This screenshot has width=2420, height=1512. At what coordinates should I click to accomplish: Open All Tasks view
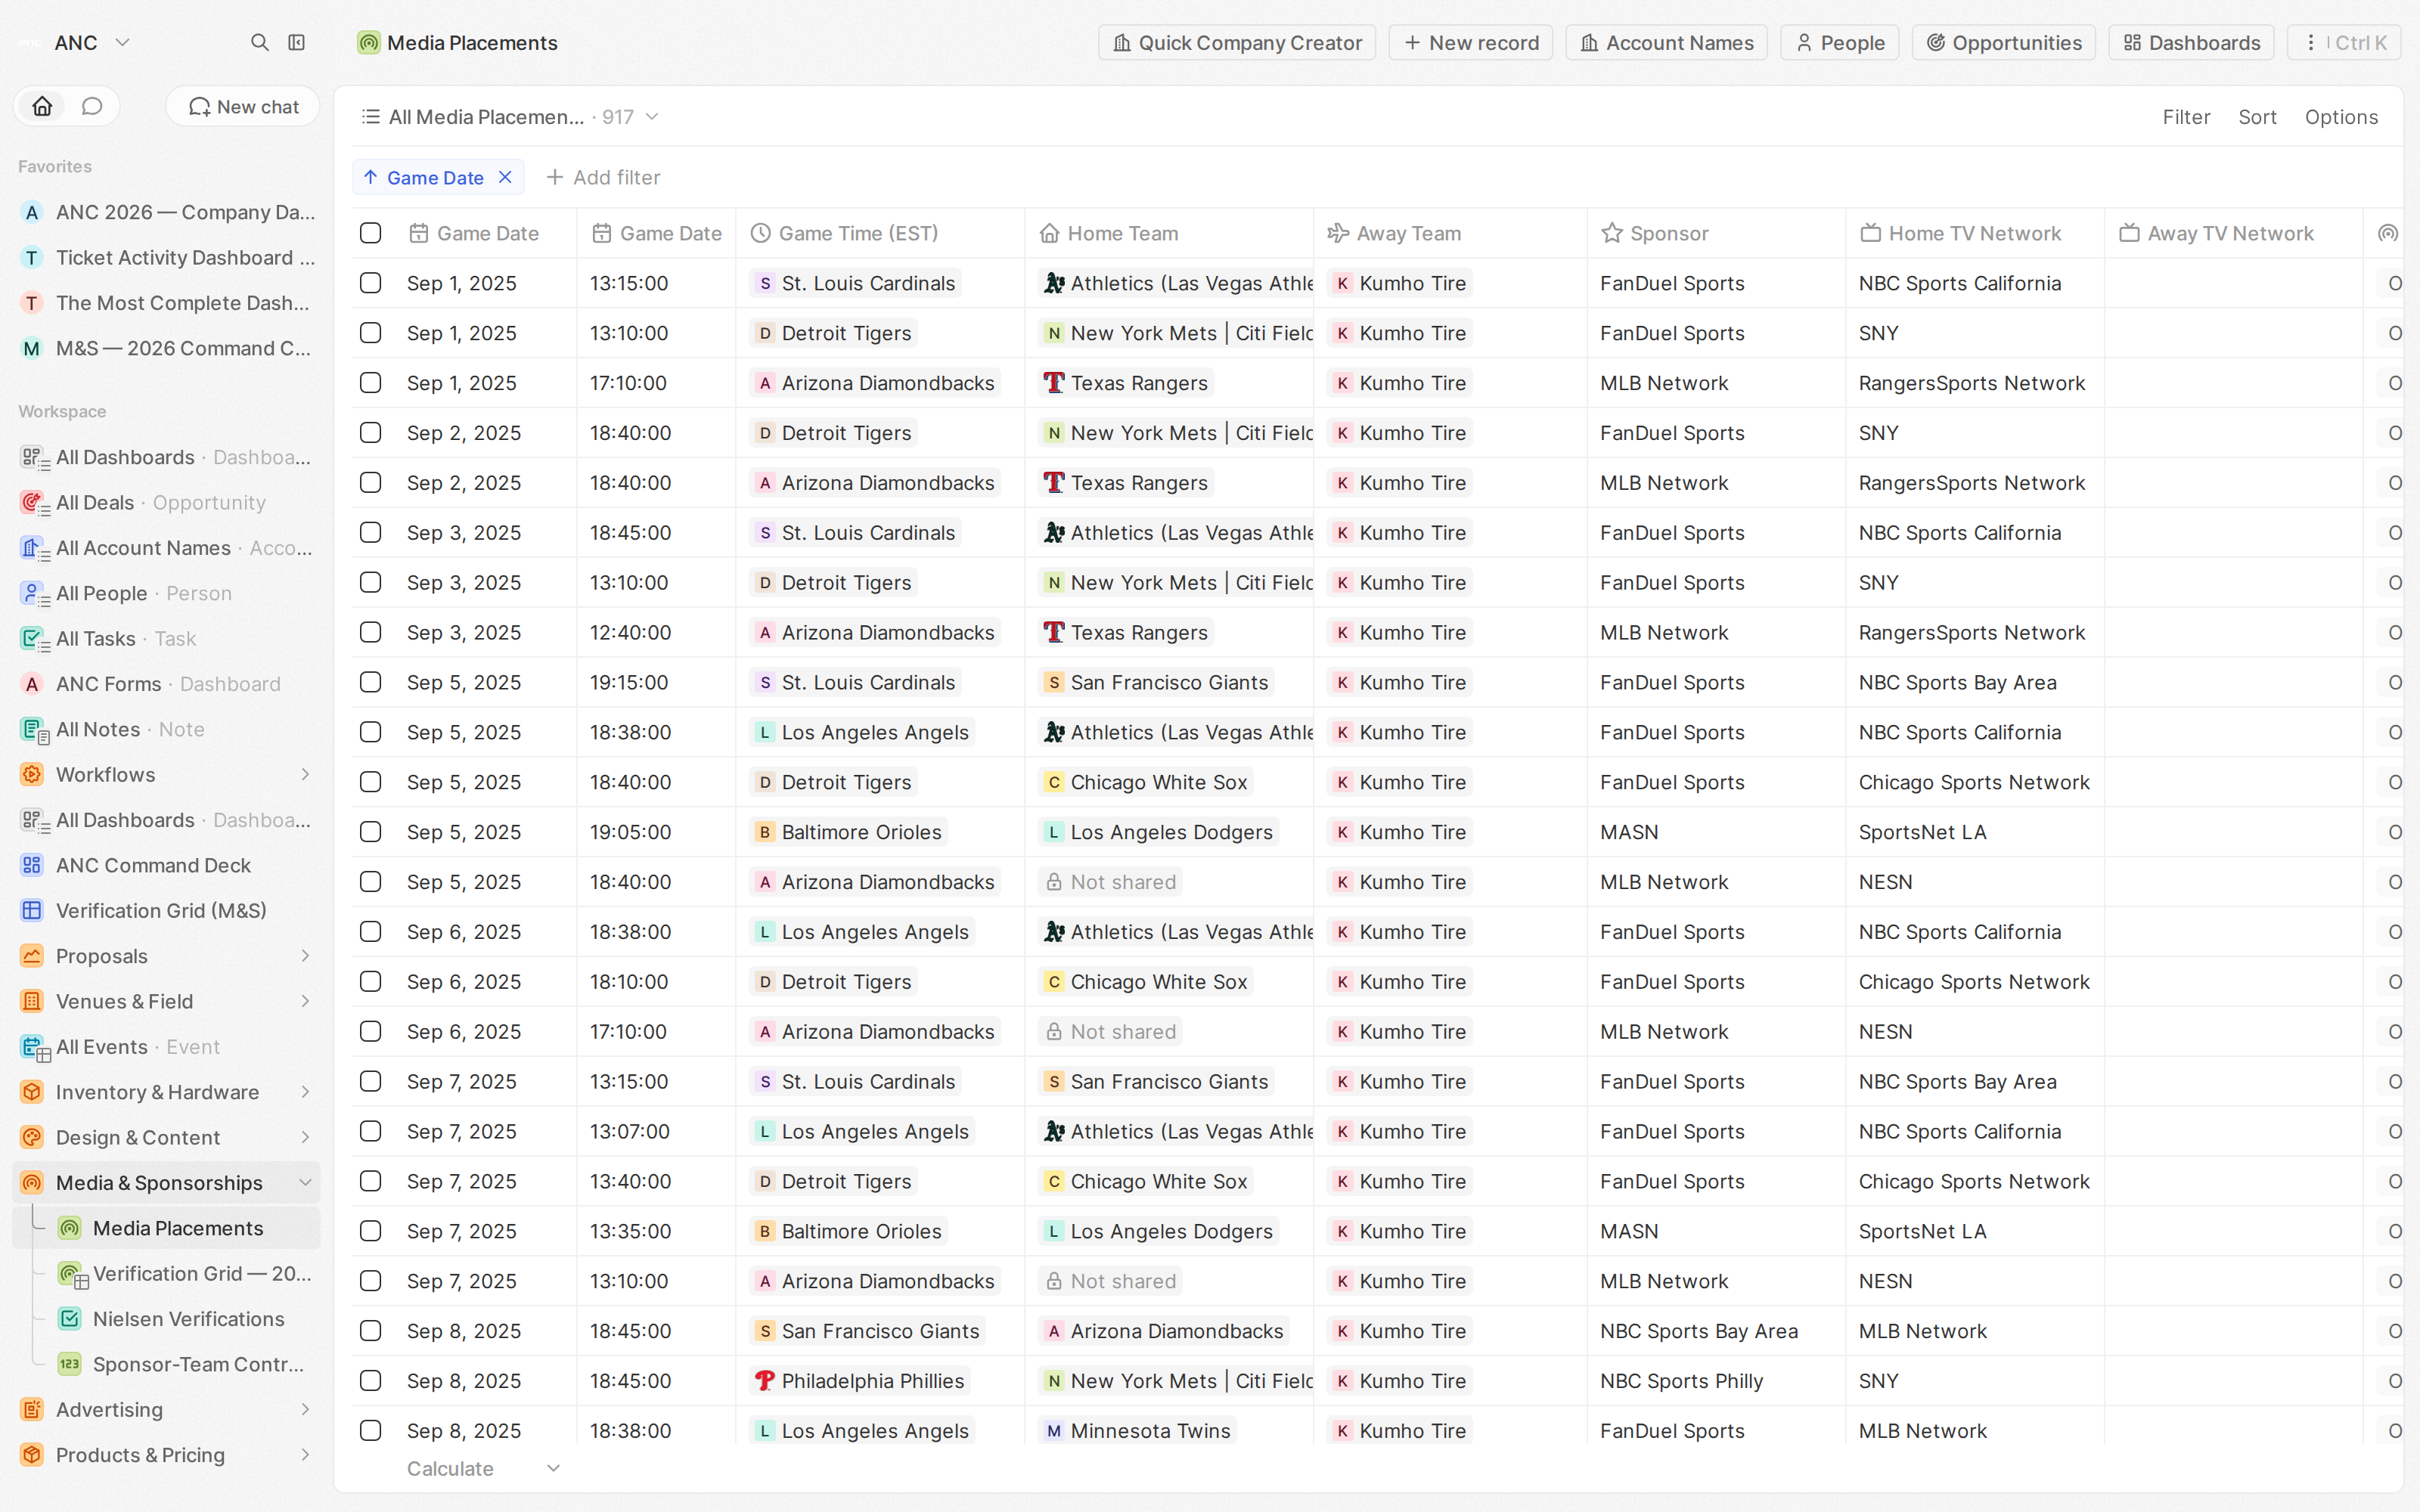(x=167, y=638)
